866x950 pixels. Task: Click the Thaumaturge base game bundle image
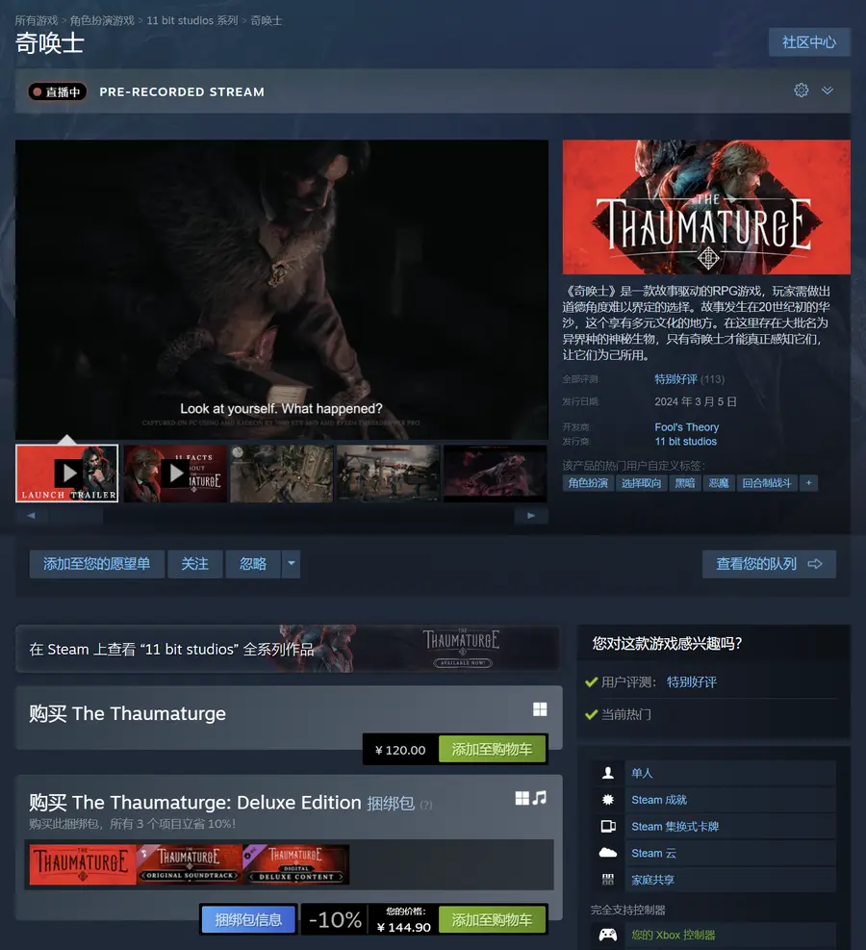point(83,864)
